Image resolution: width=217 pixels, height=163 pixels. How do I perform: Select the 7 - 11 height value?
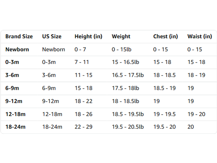82,62
